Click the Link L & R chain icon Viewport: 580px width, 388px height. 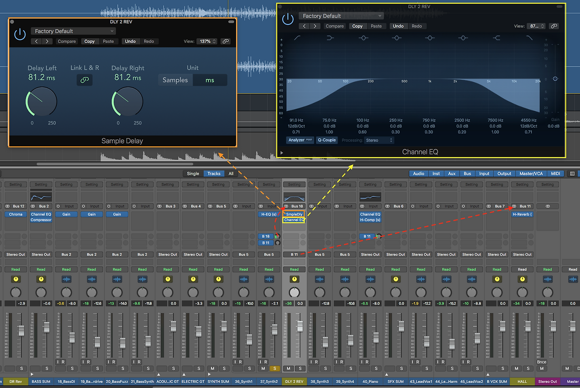85,80
